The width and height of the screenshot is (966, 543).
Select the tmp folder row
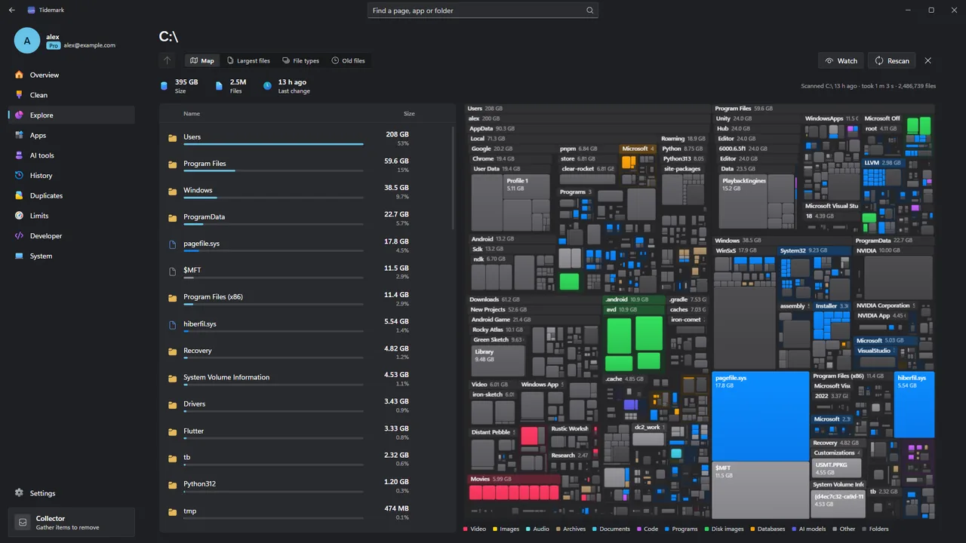306,511
